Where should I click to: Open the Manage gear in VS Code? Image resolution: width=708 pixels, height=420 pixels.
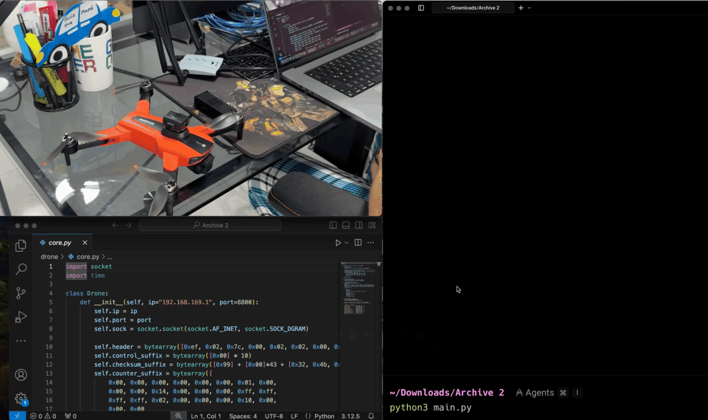pyautogui.click(x=21, y=399)
